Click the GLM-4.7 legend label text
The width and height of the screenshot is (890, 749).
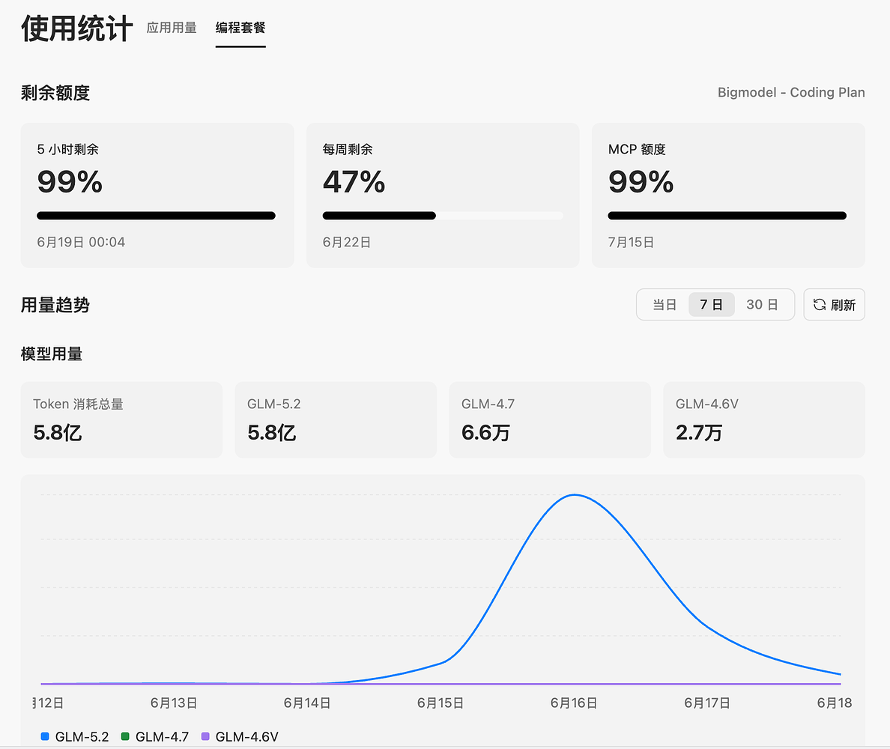(162, 736)
